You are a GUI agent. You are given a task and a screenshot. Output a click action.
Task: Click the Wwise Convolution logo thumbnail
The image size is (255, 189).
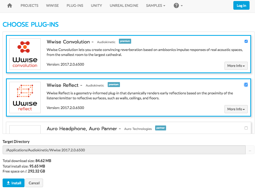click(25, 54)
